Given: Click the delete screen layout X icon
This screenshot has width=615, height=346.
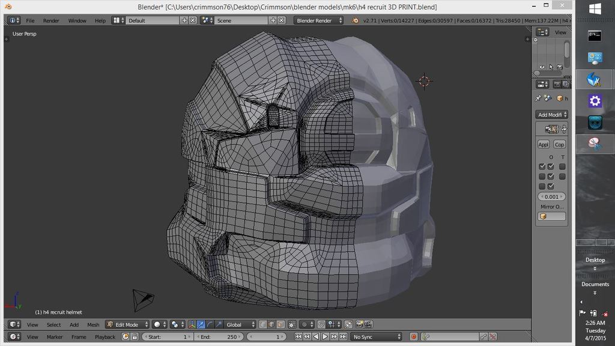Looking at the screenshot, I should tap(193, 20).
